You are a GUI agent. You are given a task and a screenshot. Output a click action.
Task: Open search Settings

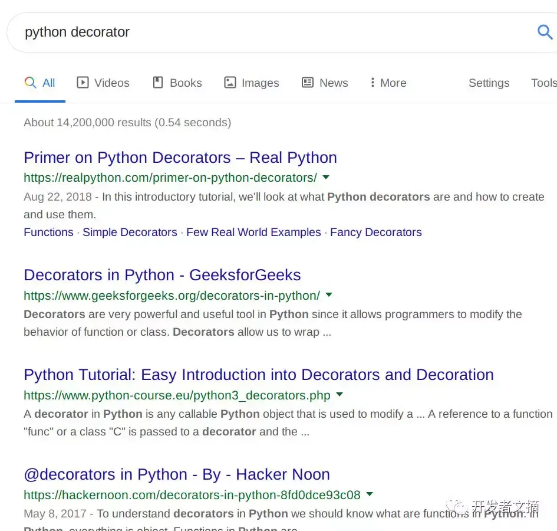pos(489,83)
